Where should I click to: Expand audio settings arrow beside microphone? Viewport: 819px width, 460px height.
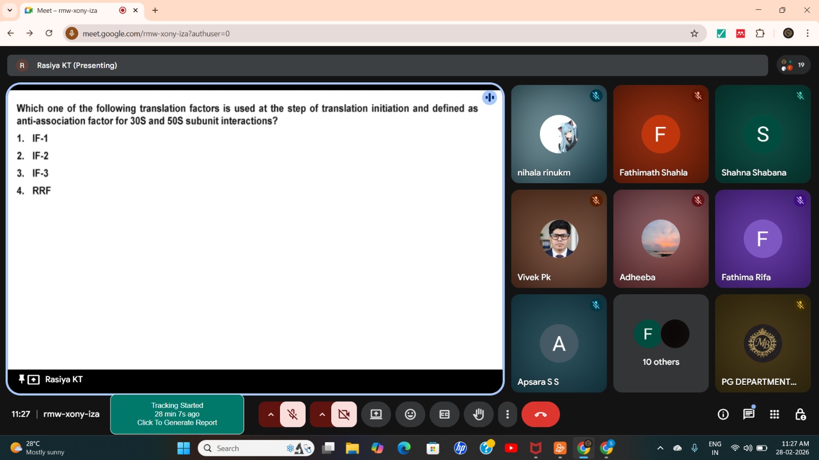(270, 414)
